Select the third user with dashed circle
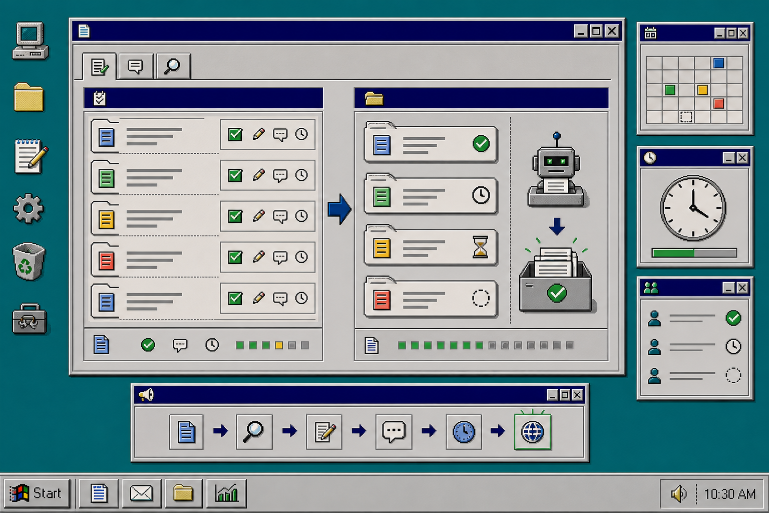Screen dimensions: 769x513 point(694,375)
